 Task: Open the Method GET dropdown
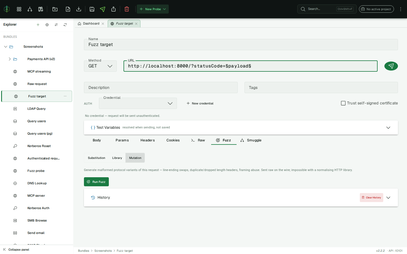[x=100, y=66]
